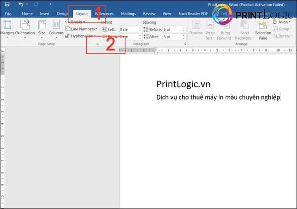Open the Margins menu
Screen dimensions: 297x209
[7, 29]
